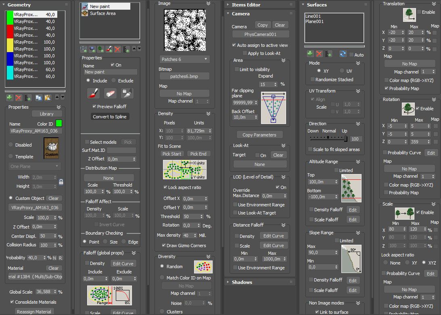
Task: Paste geometry item using clipboard icon
Action: tap(48, 98)
